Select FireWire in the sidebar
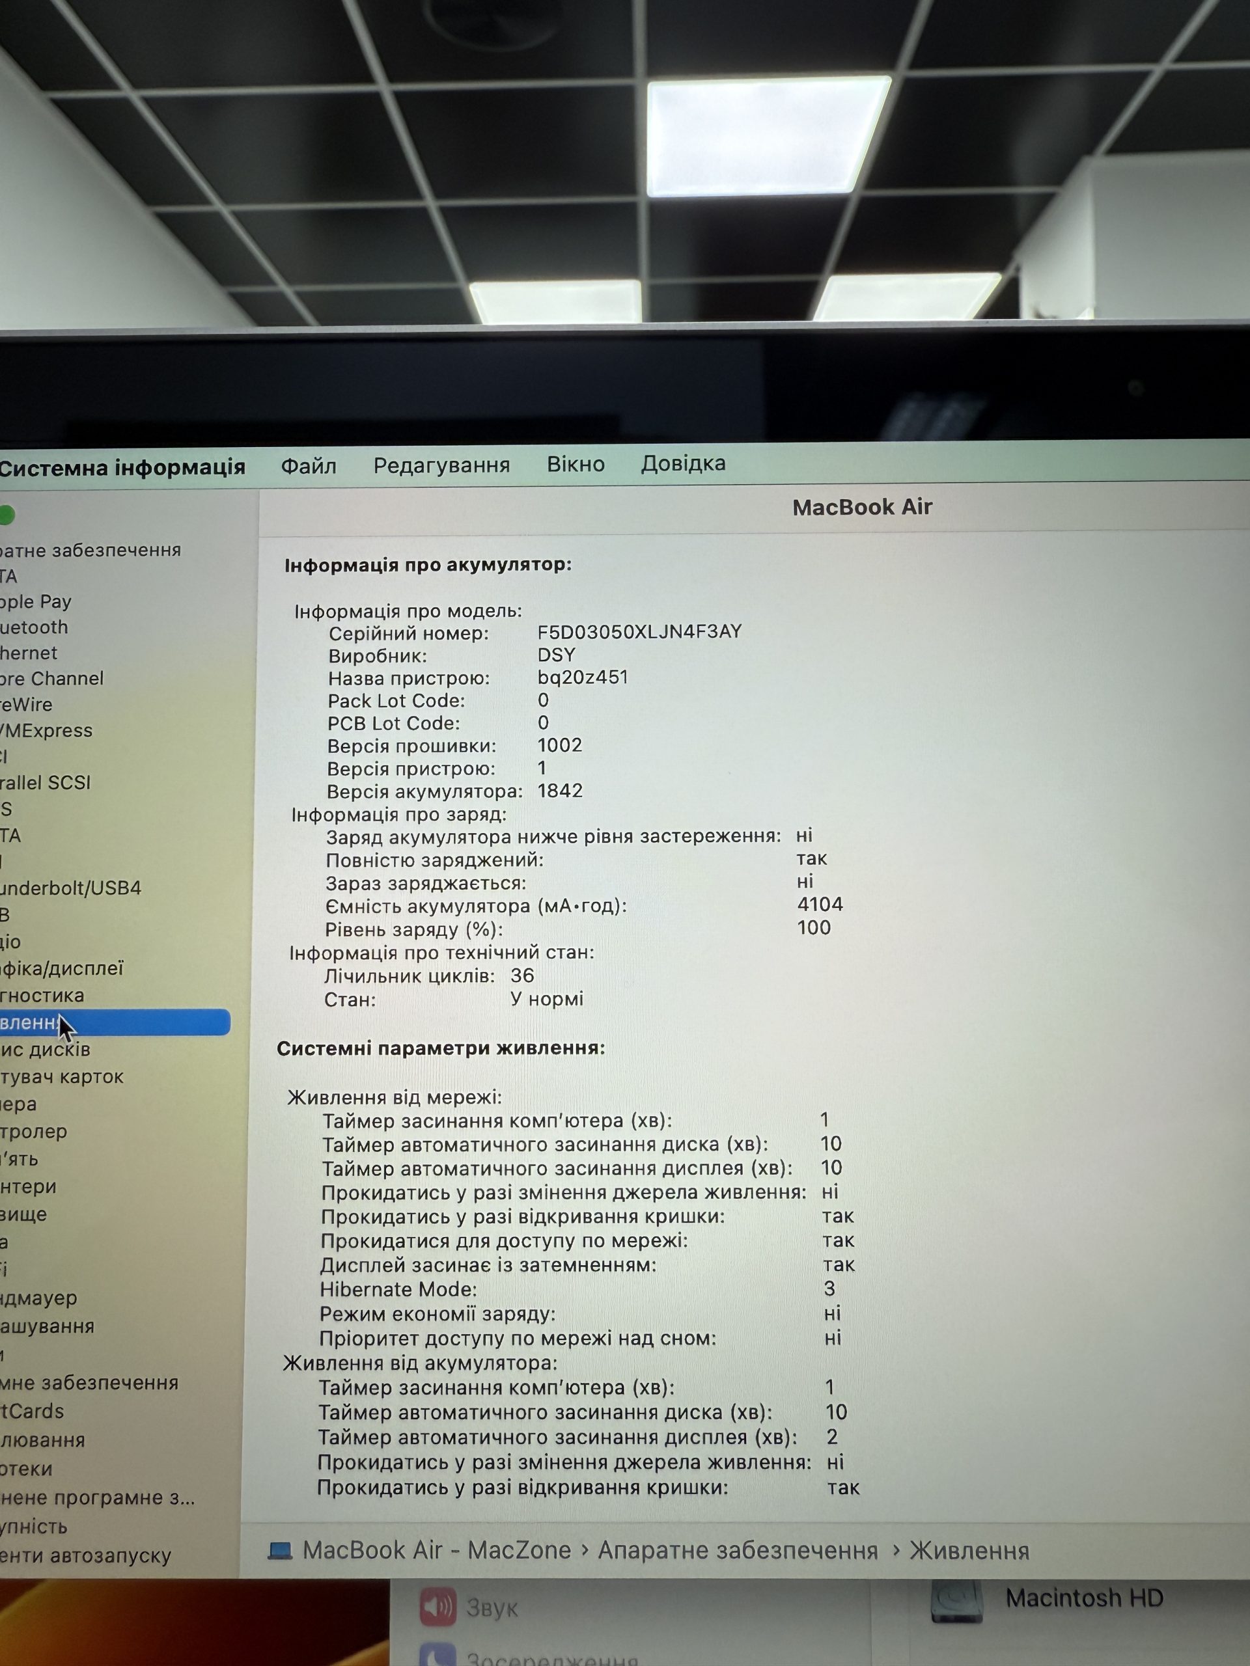Screen dimensions: 1250x1666 [27, 705]
